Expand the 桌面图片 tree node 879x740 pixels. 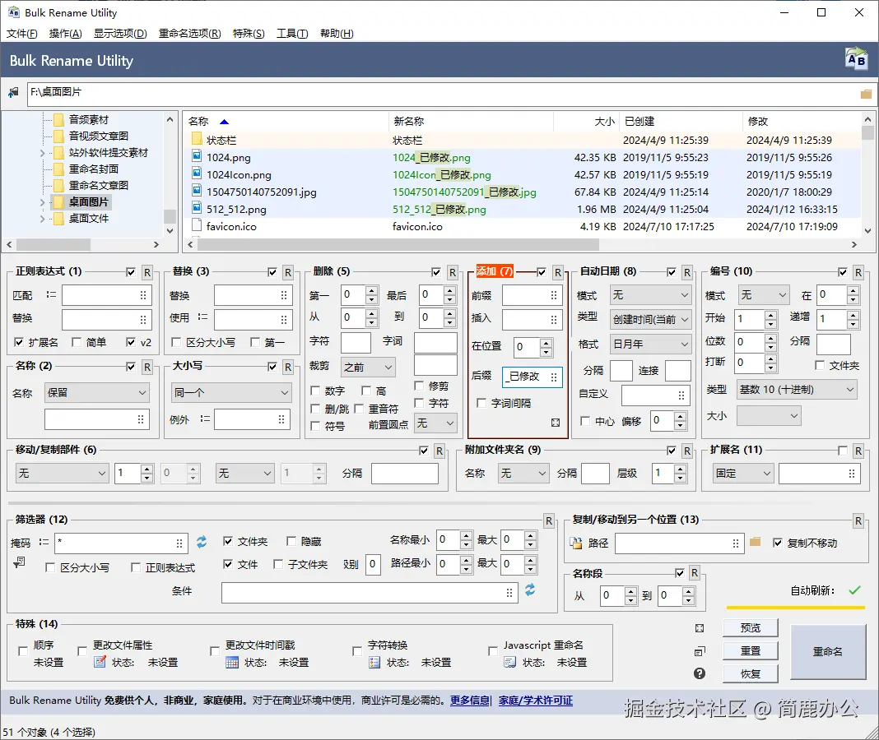(42, 202)
